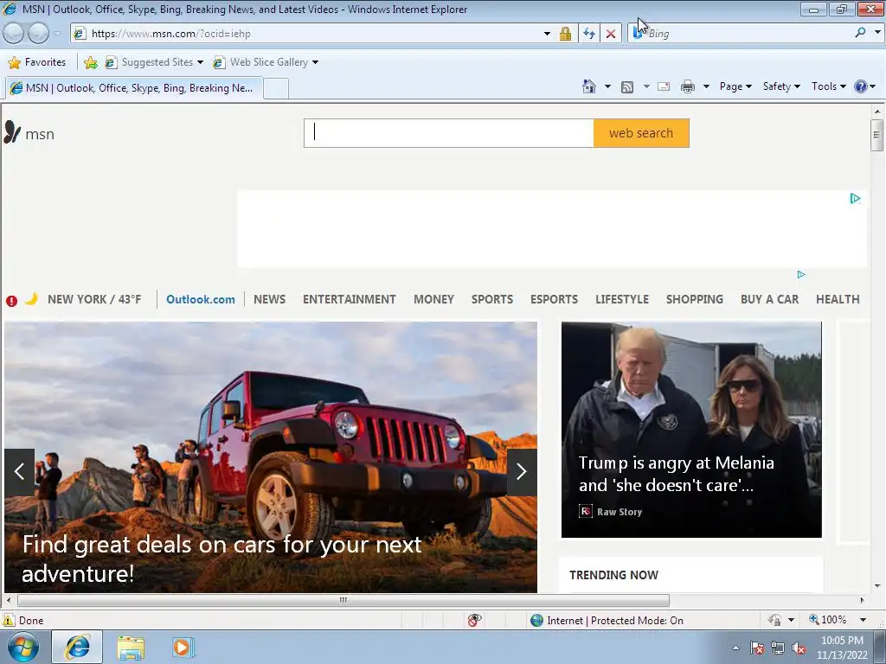Click the Add to Favorites Bar star icon
The height and width of the screenshot is (664, 886).
90,62
